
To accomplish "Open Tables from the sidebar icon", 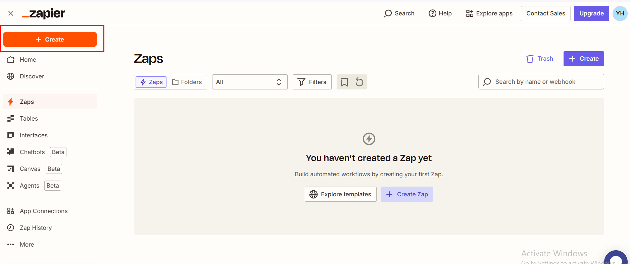I will tap(11, 119).
